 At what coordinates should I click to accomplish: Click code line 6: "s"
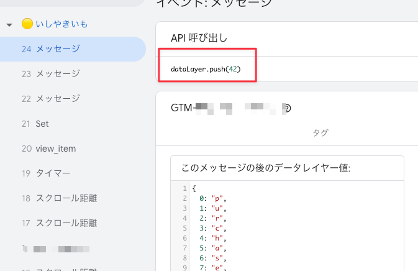point(213,258)
